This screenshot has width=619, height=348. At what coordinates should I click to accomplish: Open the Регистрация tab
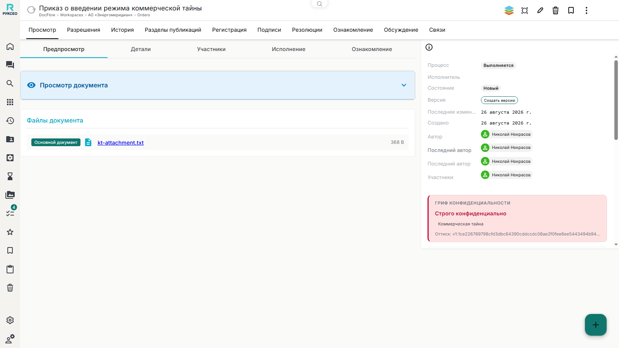[x=229, y=30]
